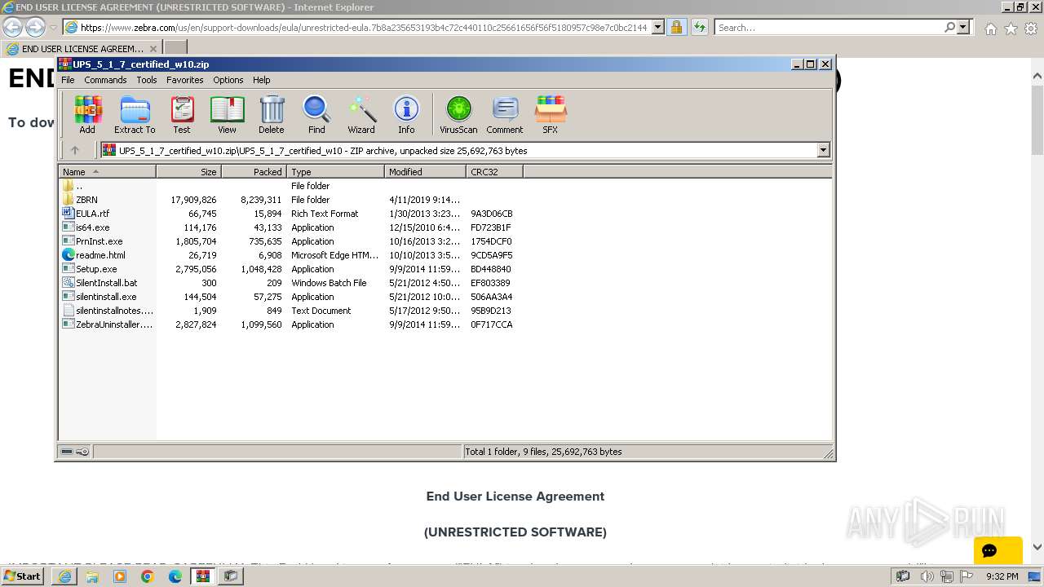Click the IE Home icon
This screenshot has width=1044, height=587.
click(x=990, y=29)
